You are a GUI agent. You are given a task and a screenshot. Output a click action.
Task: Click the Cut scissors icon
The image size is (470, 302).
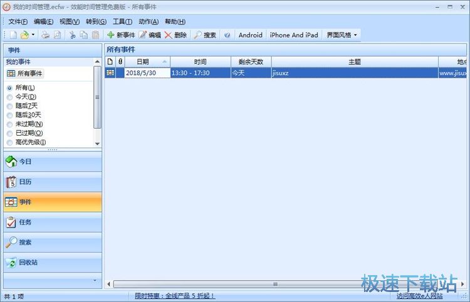click(x=72, y=35)
